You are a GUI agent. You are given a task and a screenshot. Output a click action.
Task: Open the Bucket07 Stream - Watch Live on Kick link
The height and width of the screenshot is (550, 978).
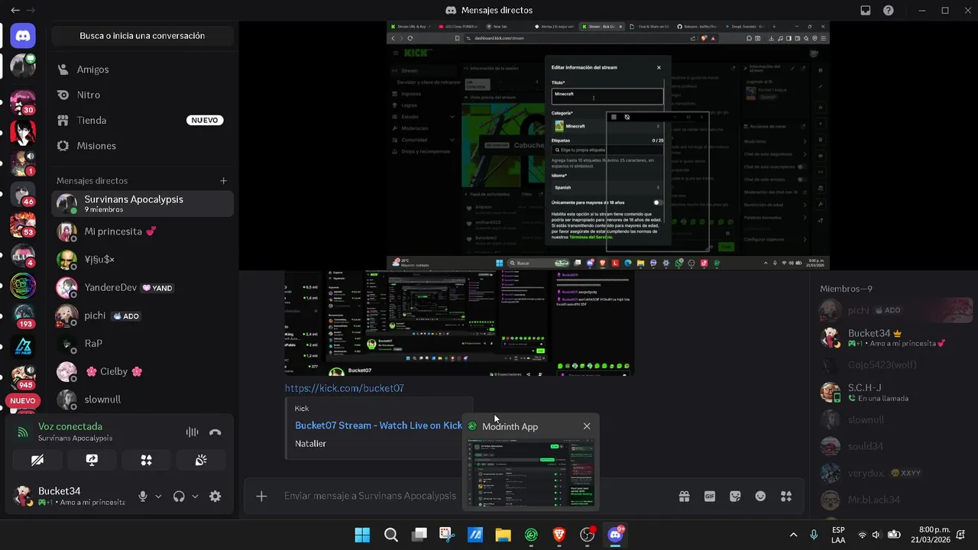(378, 425)
